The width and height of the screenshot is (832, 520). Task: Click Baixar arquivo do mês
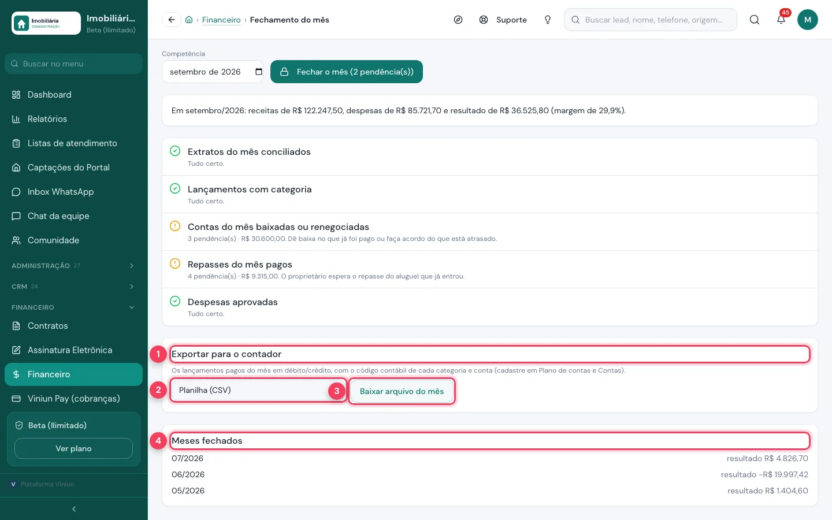[x=402, y=391]
